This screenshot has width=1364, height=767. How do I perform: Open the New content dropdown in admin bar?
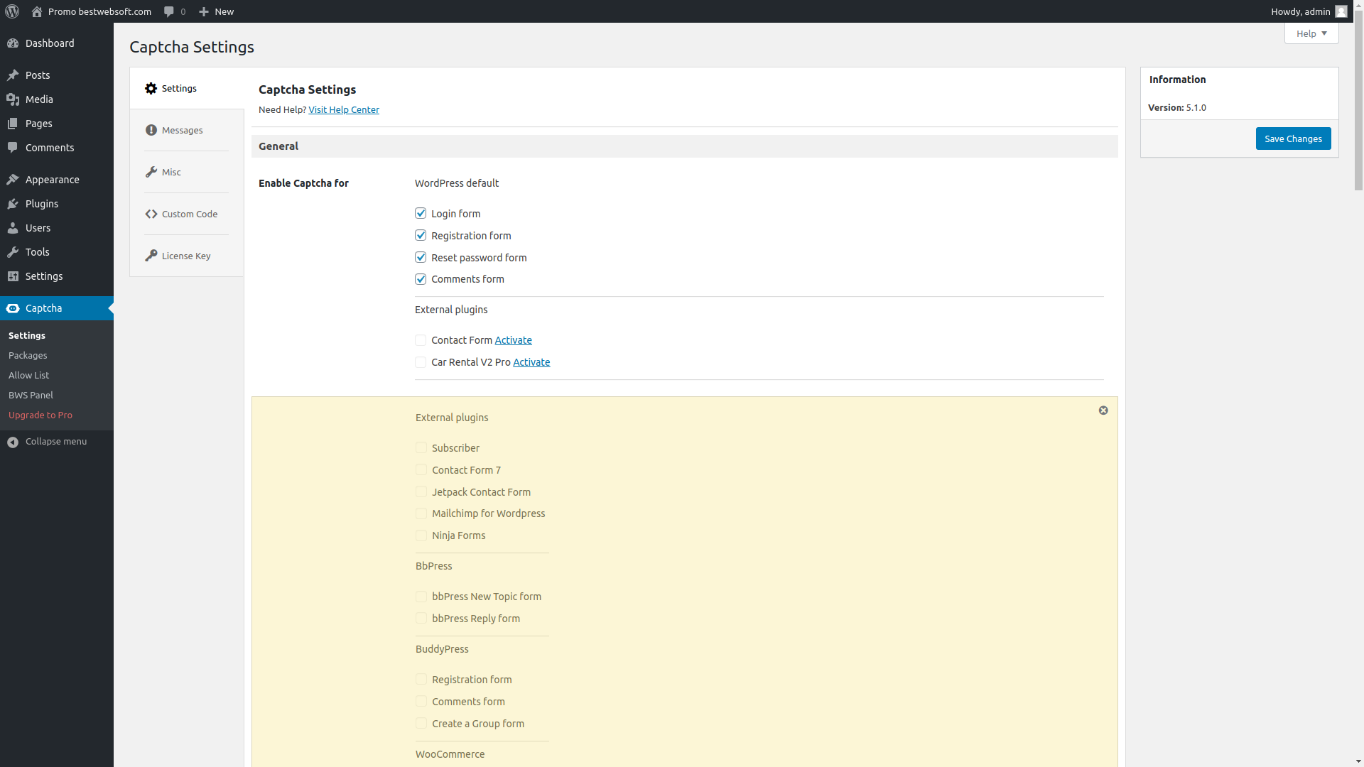click(x=216, y=11)
